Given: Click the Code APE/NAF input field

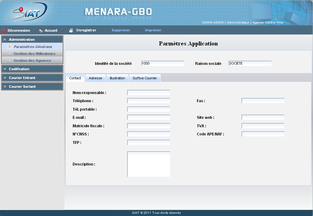Looking at the screenshot, I should pos(263,134).
